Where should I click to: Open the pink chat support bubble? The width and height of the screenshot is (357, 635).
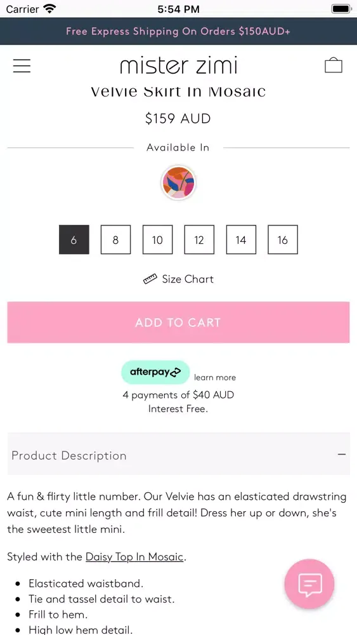pos(309,584)
